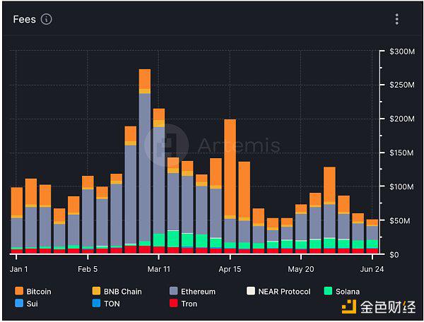Toggle the Ethereum legend swatch
The width and height of the screenshot is (424, 322).
point(174,291)
